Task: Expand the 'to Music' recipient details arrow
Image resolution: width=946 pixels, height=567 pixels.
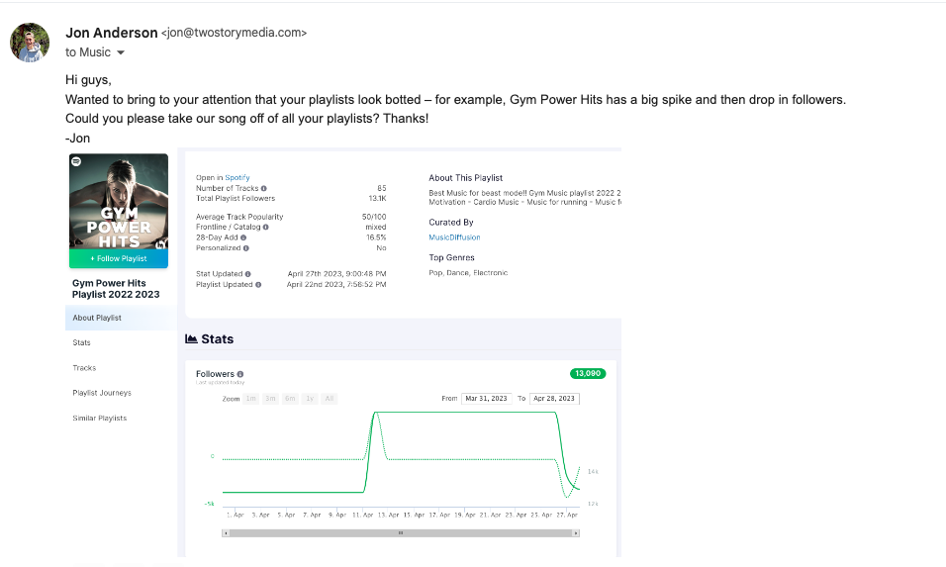Action: 121,52
